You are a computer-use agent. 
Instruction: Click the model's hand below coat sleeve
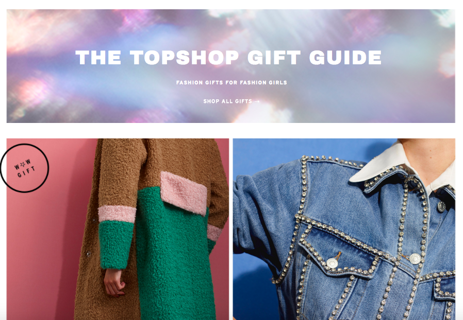[x=113, y=282]
